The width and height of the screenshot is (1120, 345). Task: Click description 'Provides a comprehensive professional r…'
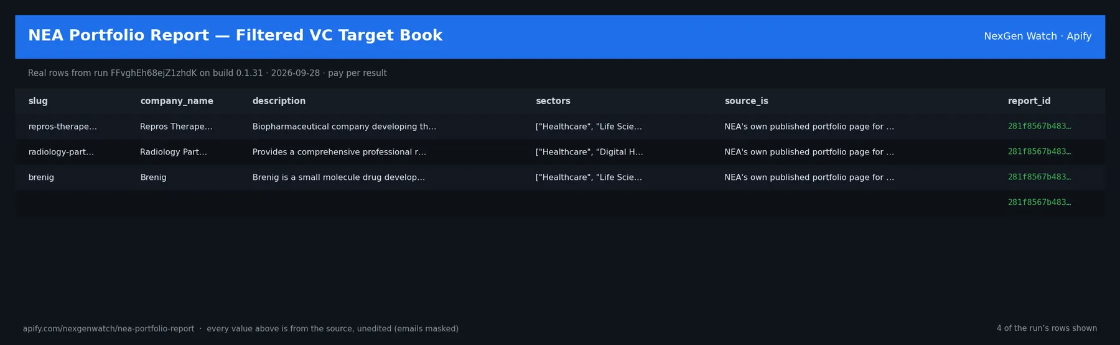click(x=339, y=152)
